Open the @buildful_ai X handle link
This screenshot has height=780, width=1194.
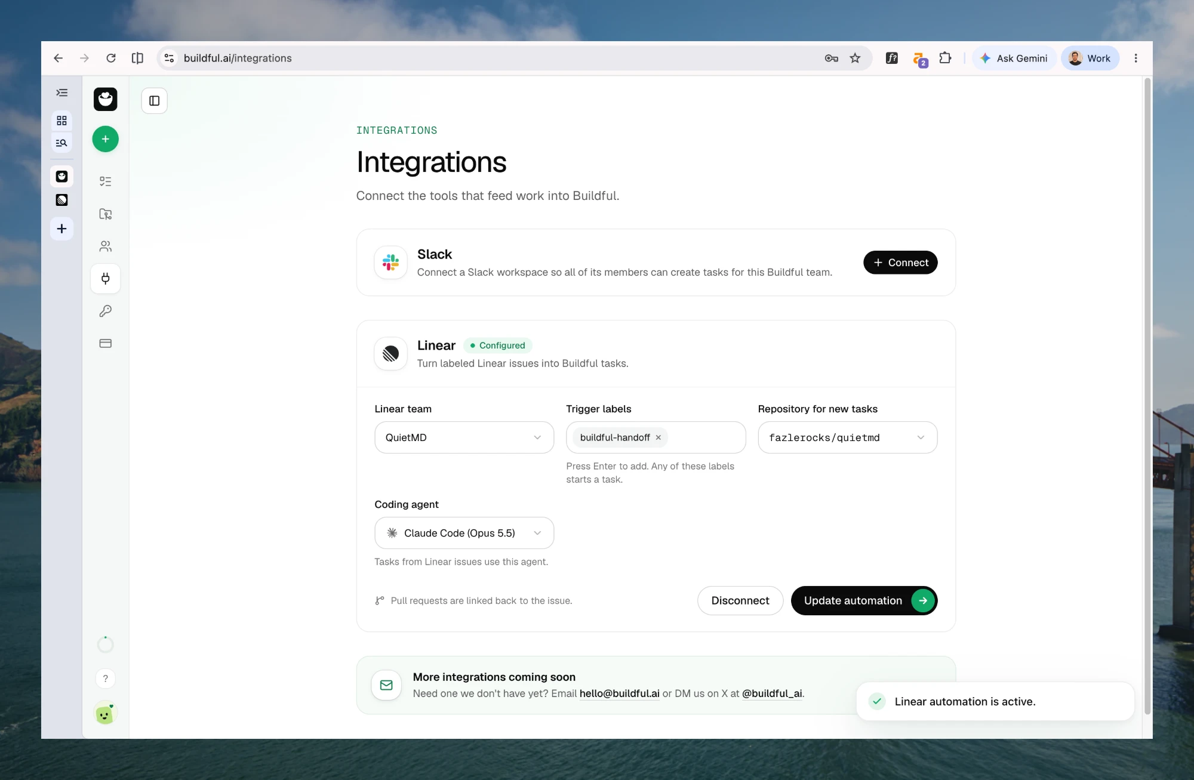tap(771, 693)
